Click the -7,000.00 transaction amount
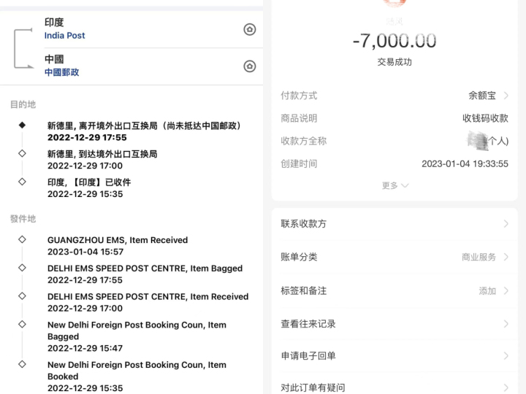The width and height of the screenshot is (526, 394). 394,41
